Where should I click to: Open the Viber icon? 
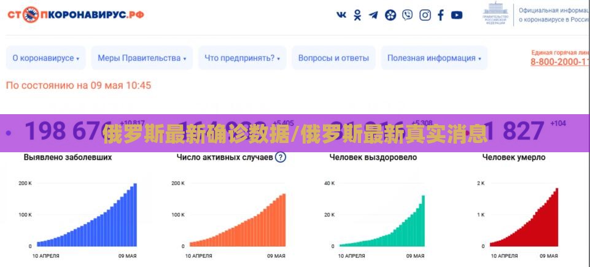[407, 15]
